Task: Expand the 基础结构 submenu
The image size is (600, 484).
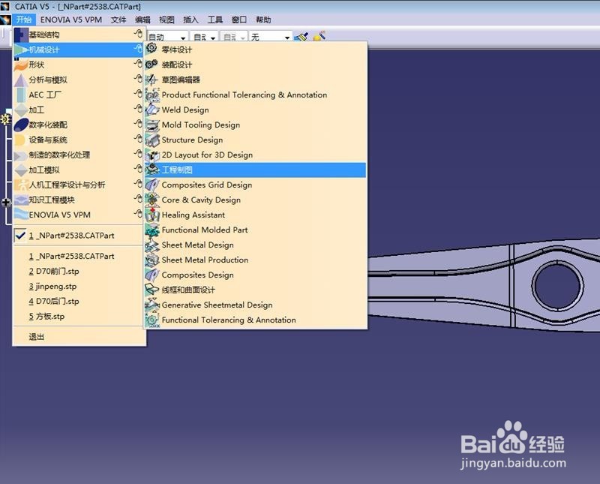Action: [138, 34]
